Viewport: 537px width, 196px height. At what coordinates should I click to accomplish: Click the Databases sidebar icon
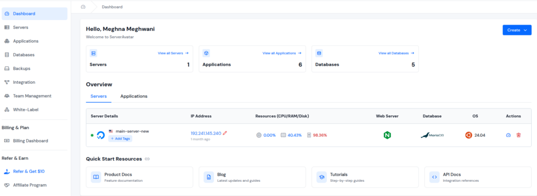[x=7, y=55]
